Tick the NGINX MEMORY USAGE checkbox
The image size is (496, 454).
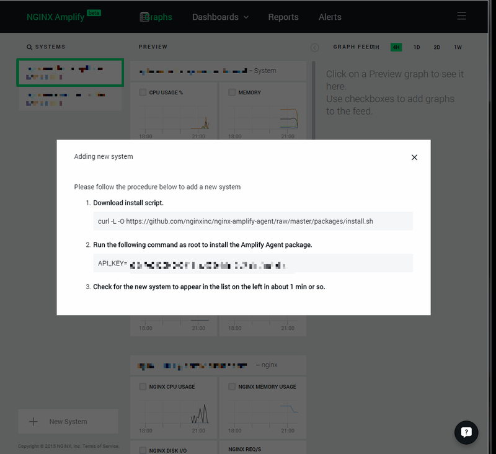point(232,386)
